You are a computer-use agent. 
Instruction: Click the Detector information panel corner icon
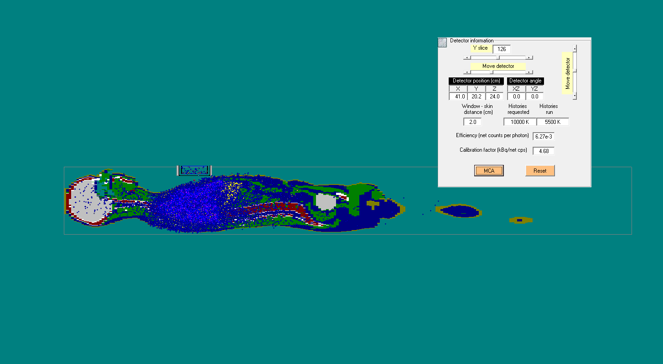(x=442, y=42)
